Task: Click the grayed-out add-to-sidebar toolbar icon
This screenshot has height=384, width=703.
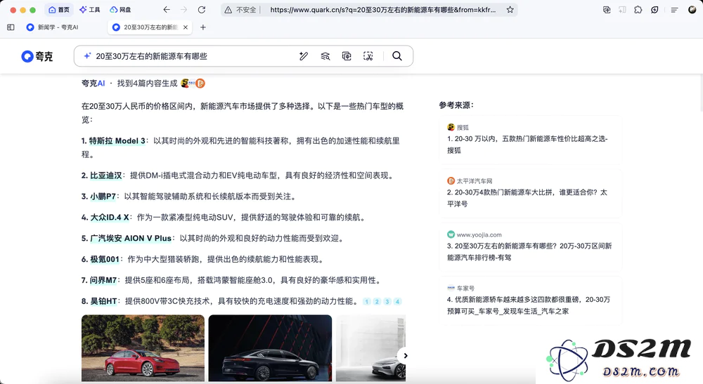Action: [622, 9]
